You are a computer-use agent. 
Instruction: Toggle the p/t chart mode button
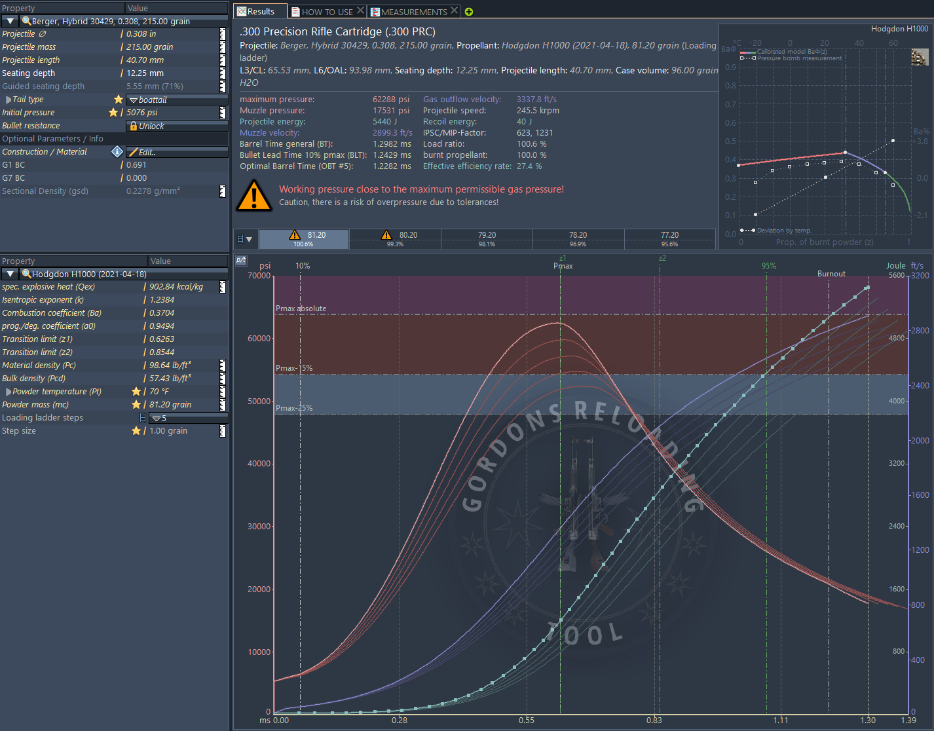pos(241,261)
